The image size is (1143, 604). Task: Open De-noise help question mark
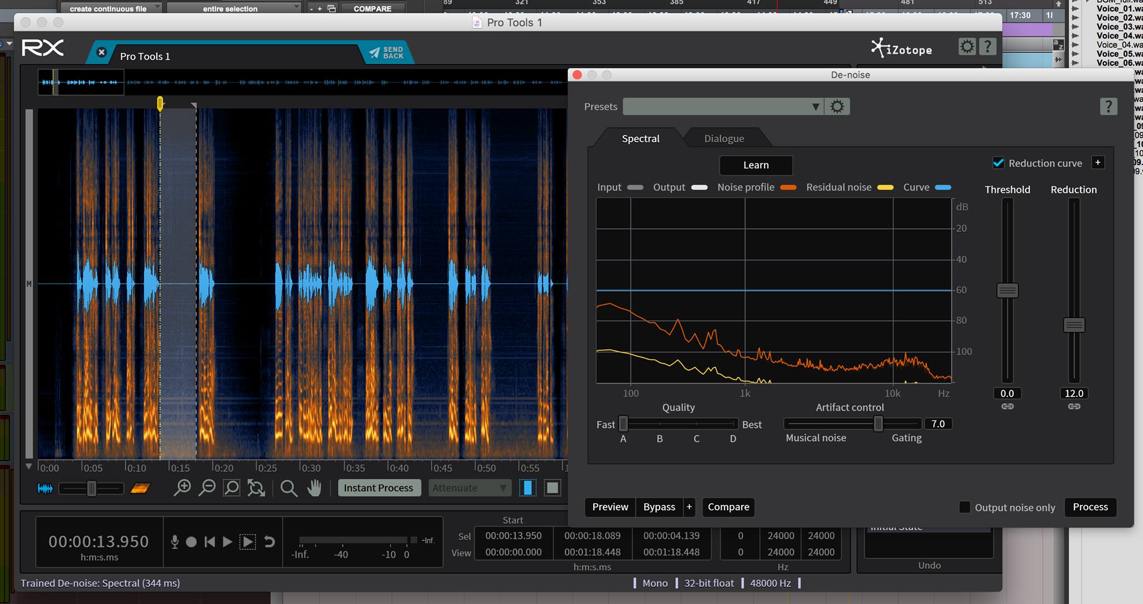1108,106
